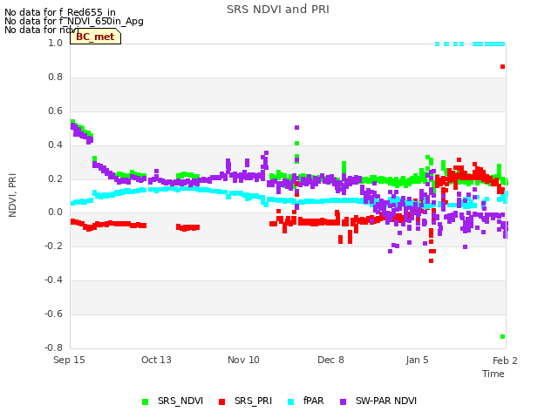This screenshot has height=418, width=558.
Task: Click the cyan fPAR legend swatch
Action: (291, 401)
